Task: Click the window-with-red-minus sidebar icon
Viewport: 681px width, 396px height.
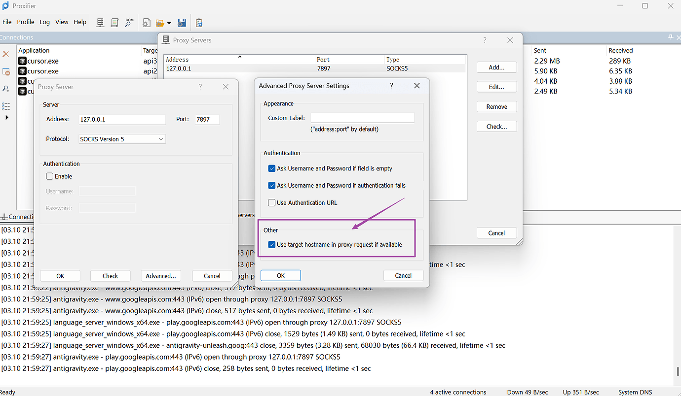Action: (6, 72)
